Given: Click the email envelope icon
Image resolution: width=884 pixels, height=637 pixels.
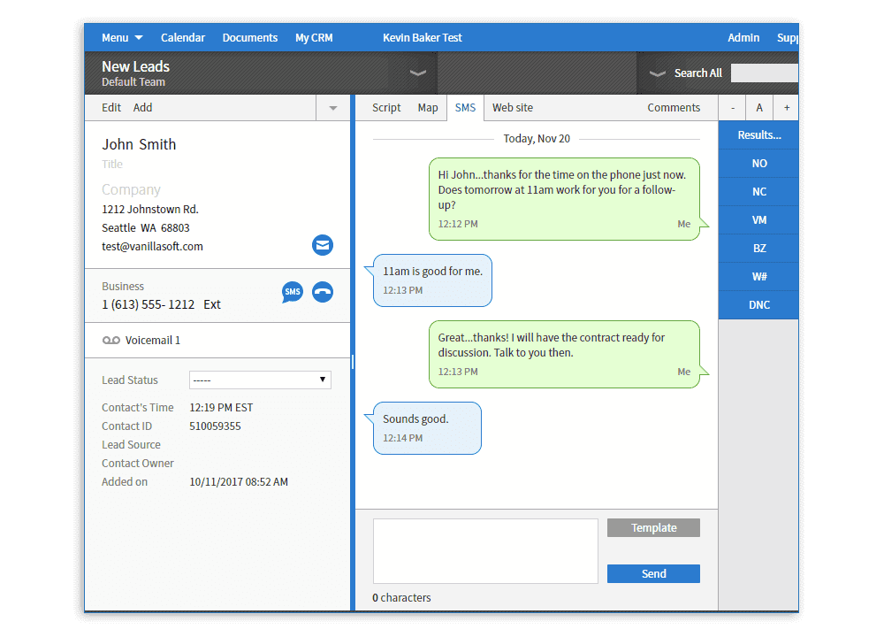Looking at the screenshot, I should coord(323,245).
